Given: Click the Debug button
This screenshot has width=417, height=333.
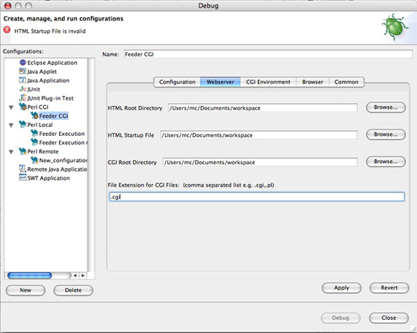Looking at the screenshot, I should tap(340, 318).
